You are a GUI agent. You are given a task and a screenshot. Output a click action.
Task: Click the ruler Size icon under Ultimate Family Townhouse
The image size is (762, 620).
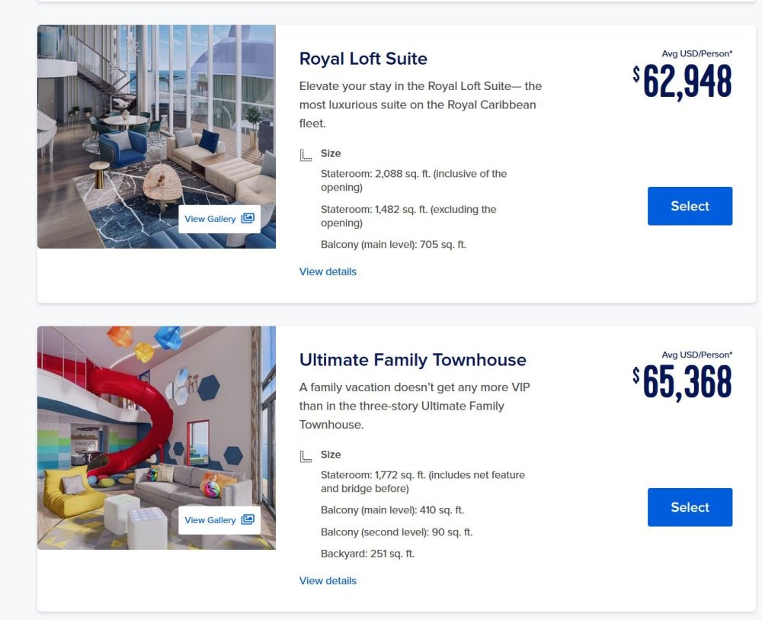click(306, 457)
